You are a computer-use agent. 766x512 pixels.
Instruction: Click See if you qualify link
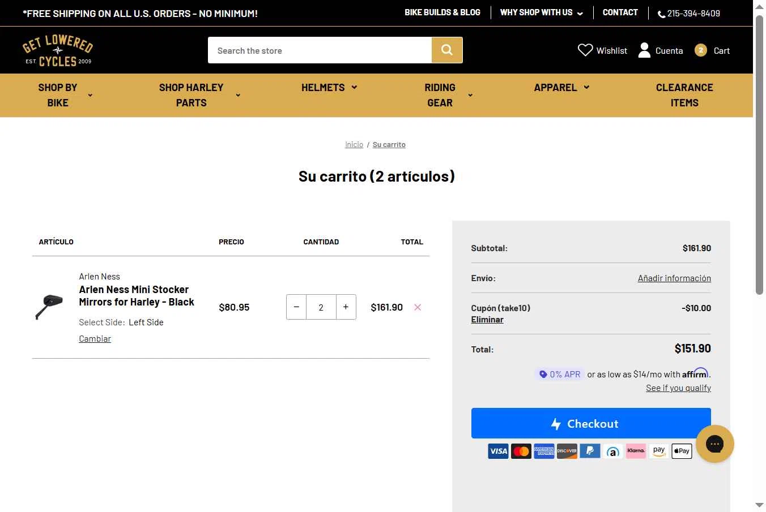pyautogui.click(x=678, y=388)
